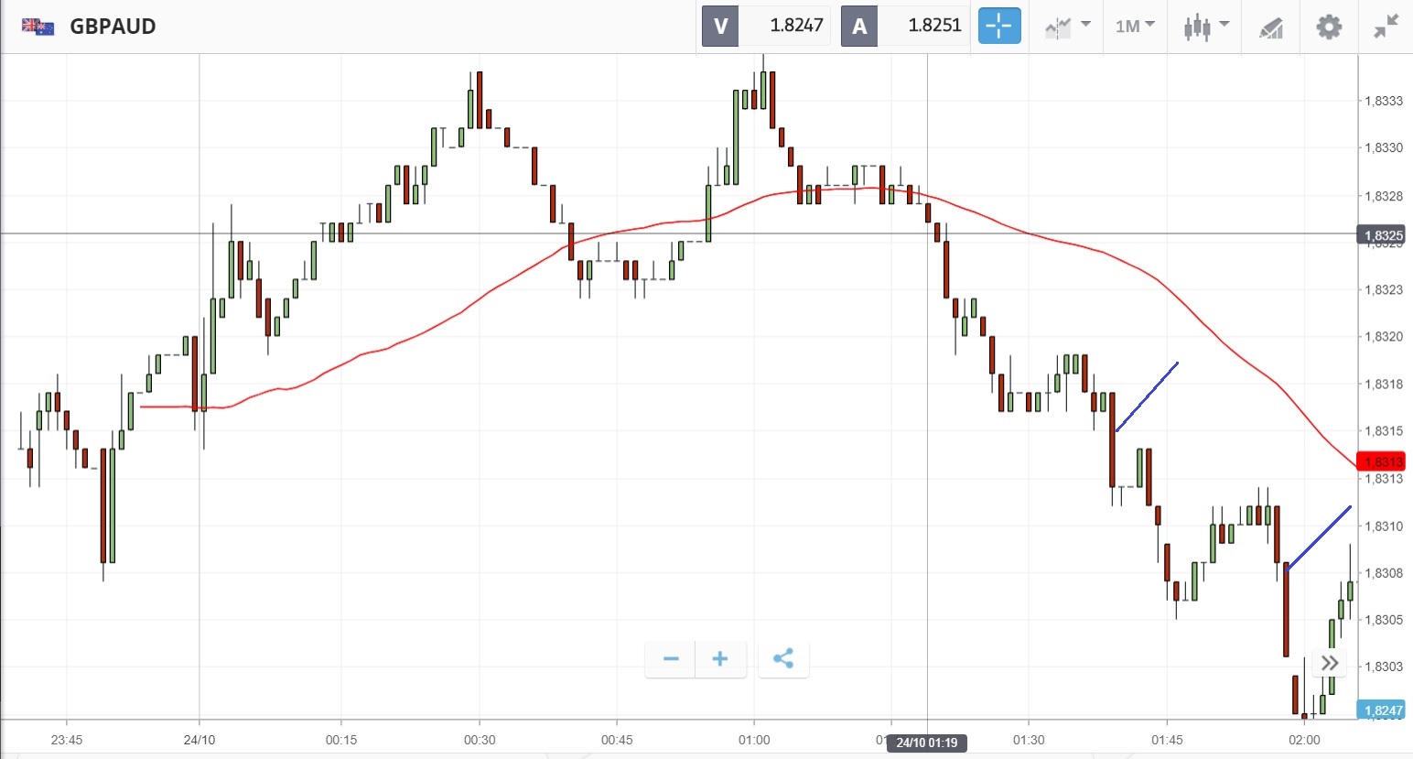The width and height of the screenshot is (1413, 759).
Task: Zoom out the chart with minus
Action: tap(671, 658)
